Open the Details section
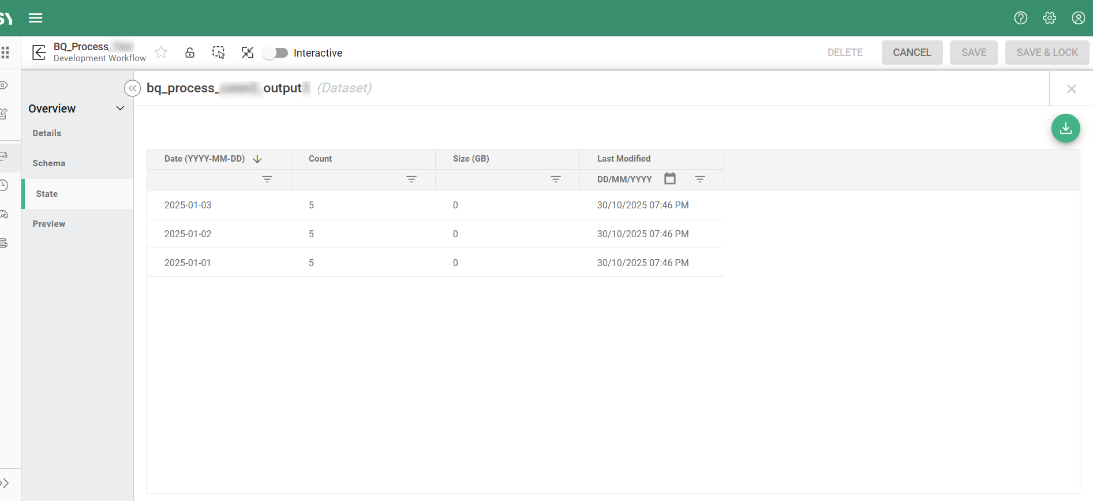 [47, 133]
